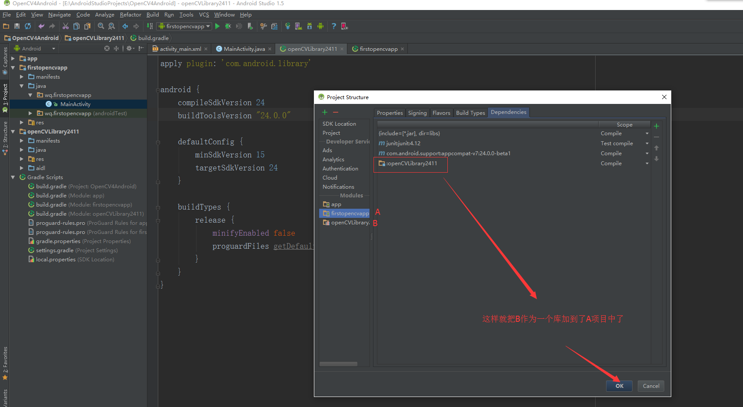Viewport: 743px width, 407px height.
Task: Click the Debug bug icon
Action: (x=228, y=26)
